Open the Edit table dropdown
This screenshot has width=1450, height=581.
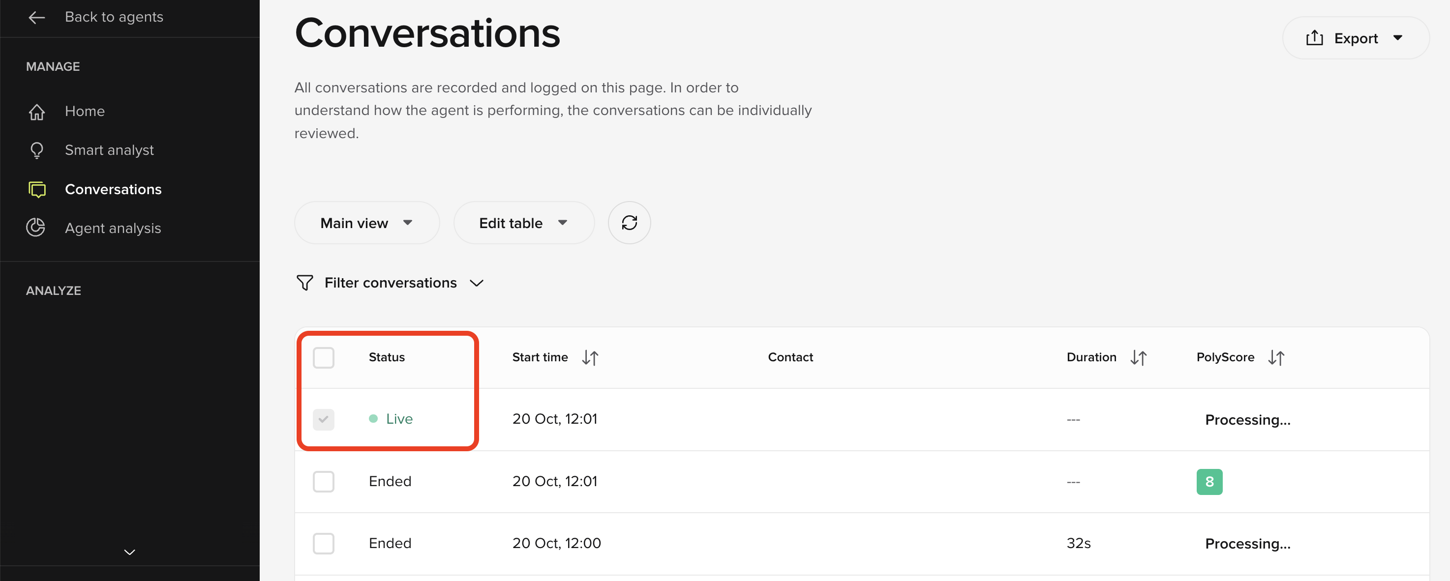pos(523,223)
